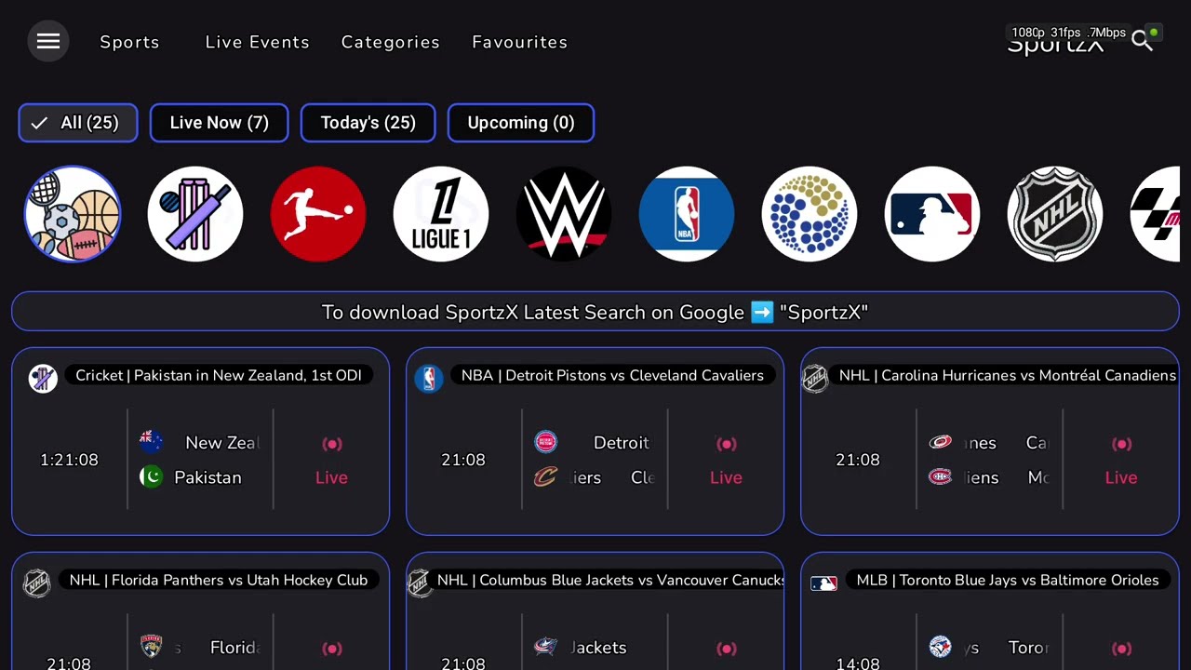Screen dimensions: 1191x670
Task: Open Toronto Blue Jays vs Baltimore Orioles
Action: (990, 611)
